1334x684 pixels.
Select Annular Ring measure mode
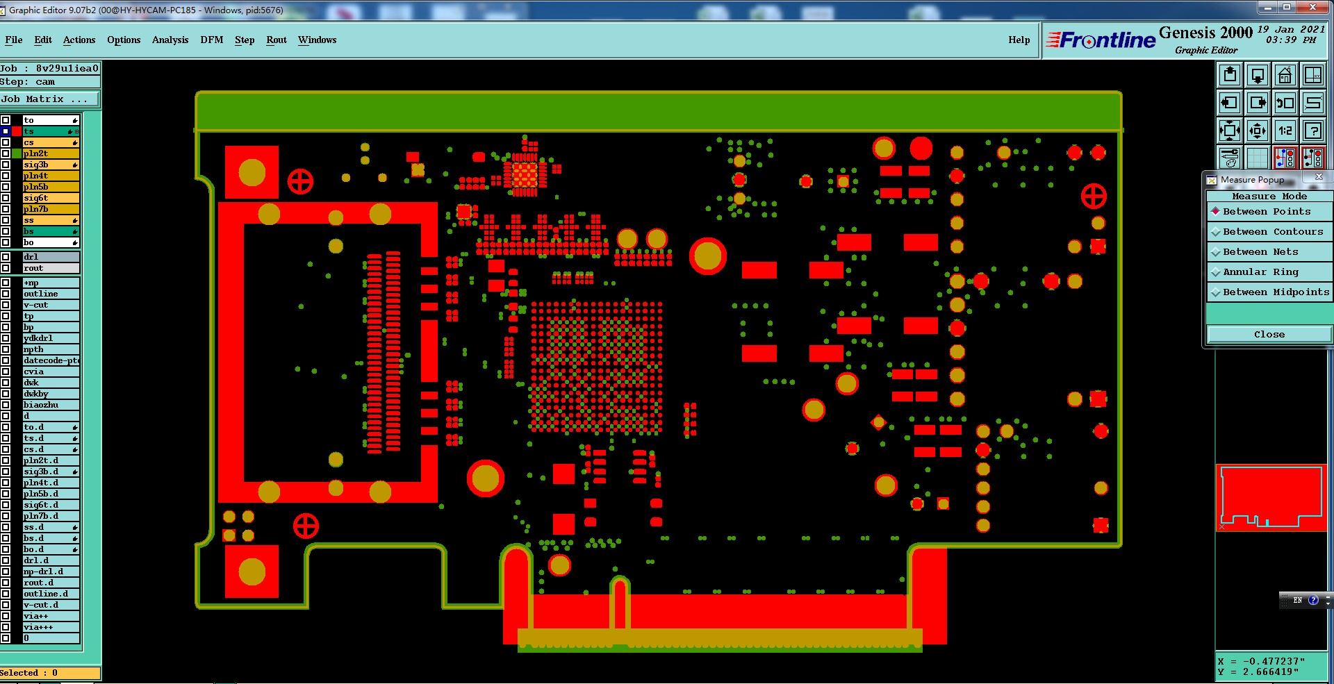click(x=1269, y=272)
